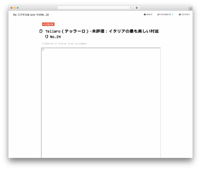Open the my lifelog yuu-koma.jp home link
Screen dimensions: 201x170
31,14
